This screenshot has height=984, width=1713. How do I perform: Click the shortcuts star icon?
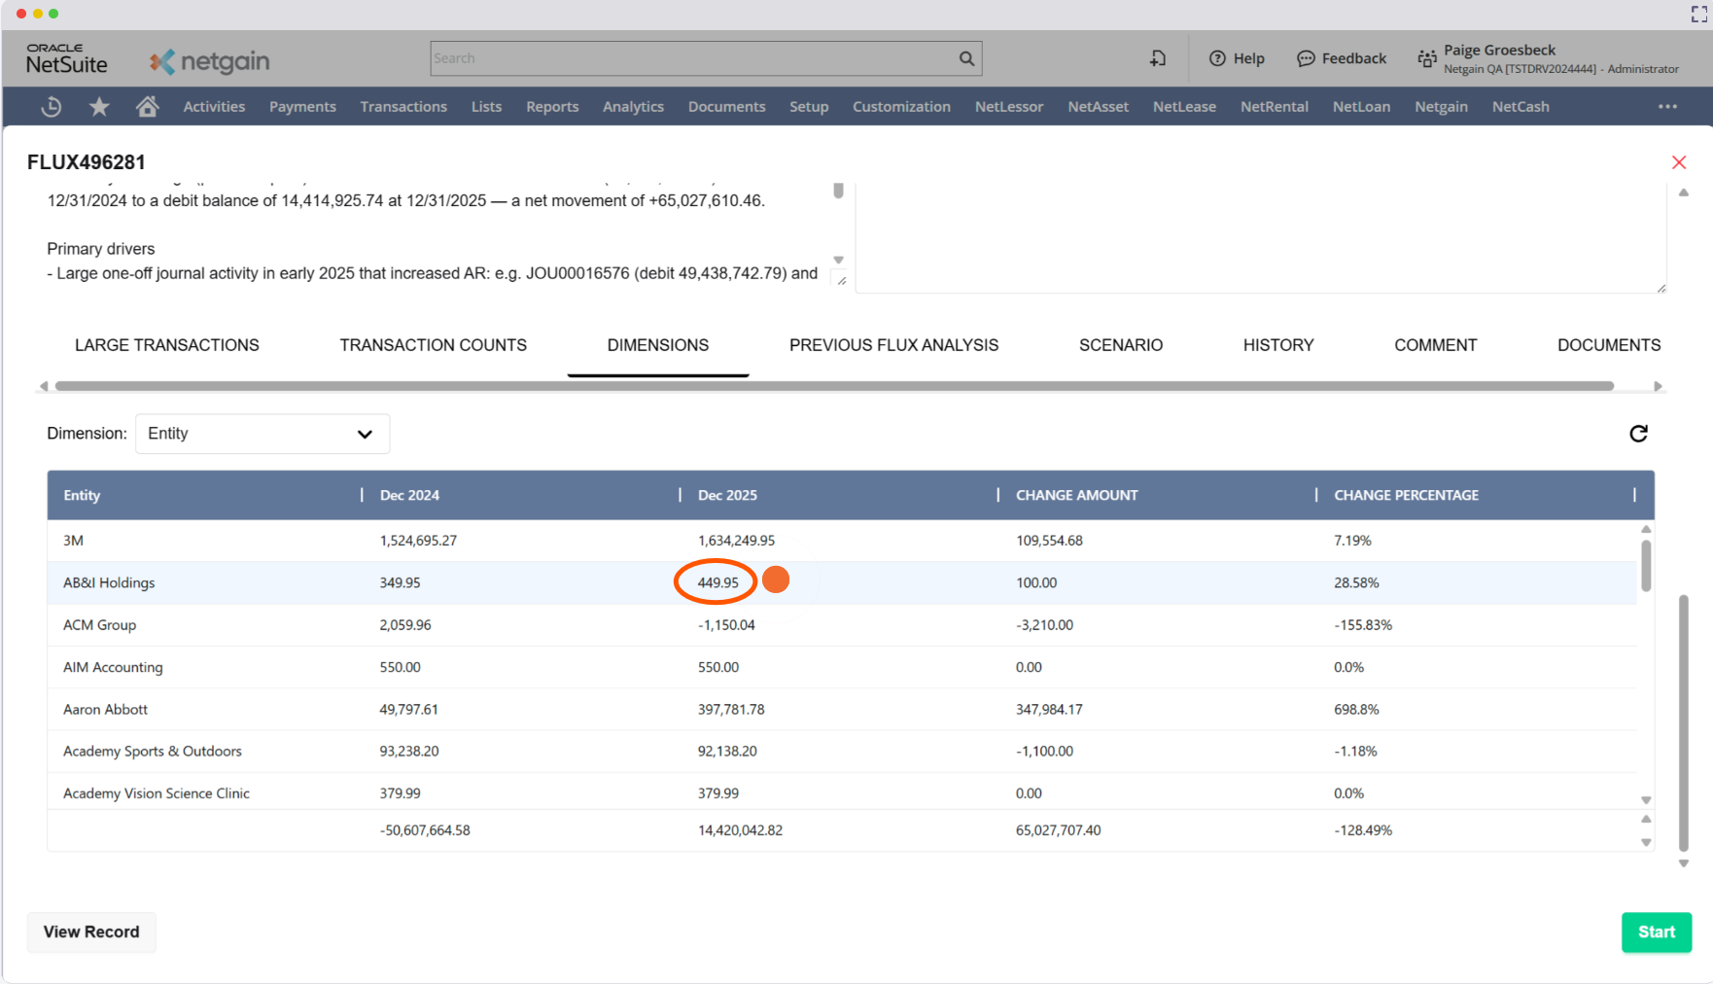click(99, 107)
